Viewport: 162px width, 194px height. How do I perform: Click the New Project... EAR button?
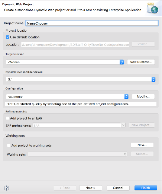[142, 125]
